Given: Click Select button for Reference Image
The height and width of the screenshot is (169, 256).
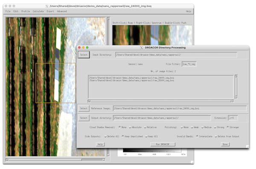Looking at the screenshot, I should (x=84, y=108).
